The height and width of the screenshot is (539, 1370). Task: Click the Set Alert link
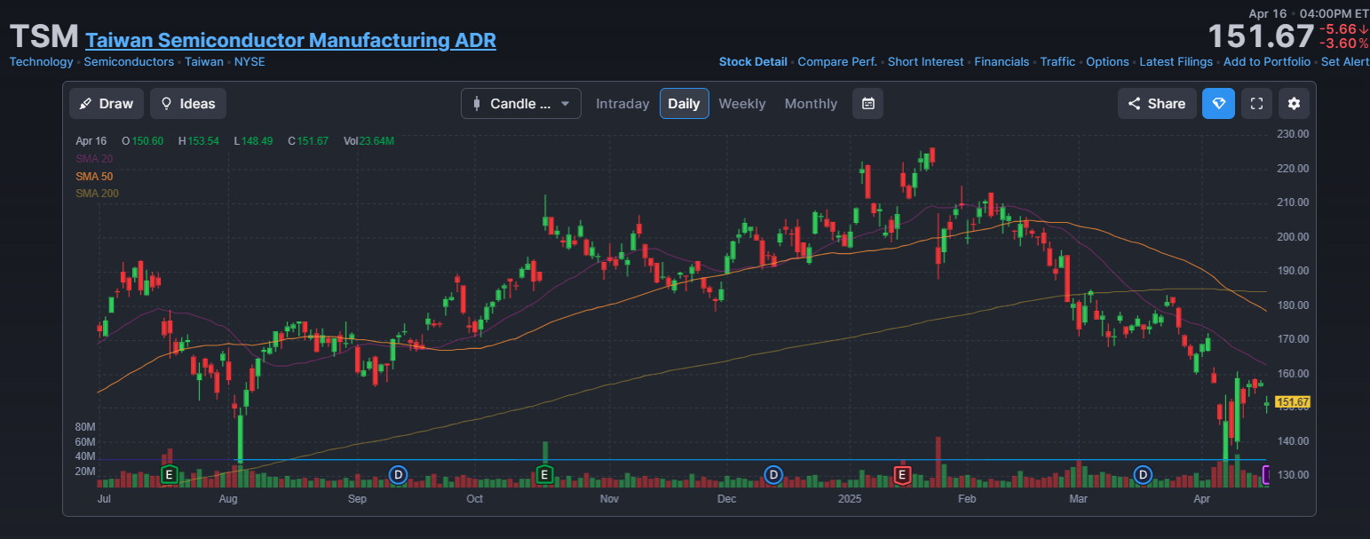[1345, 62]
